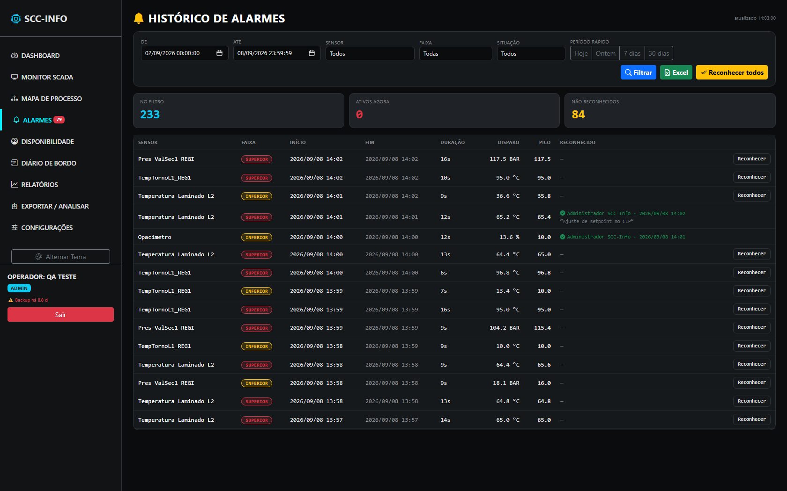The image size is (787, 491).
Task: Click the SENSOR column header
Action: [x=148, y=142]
